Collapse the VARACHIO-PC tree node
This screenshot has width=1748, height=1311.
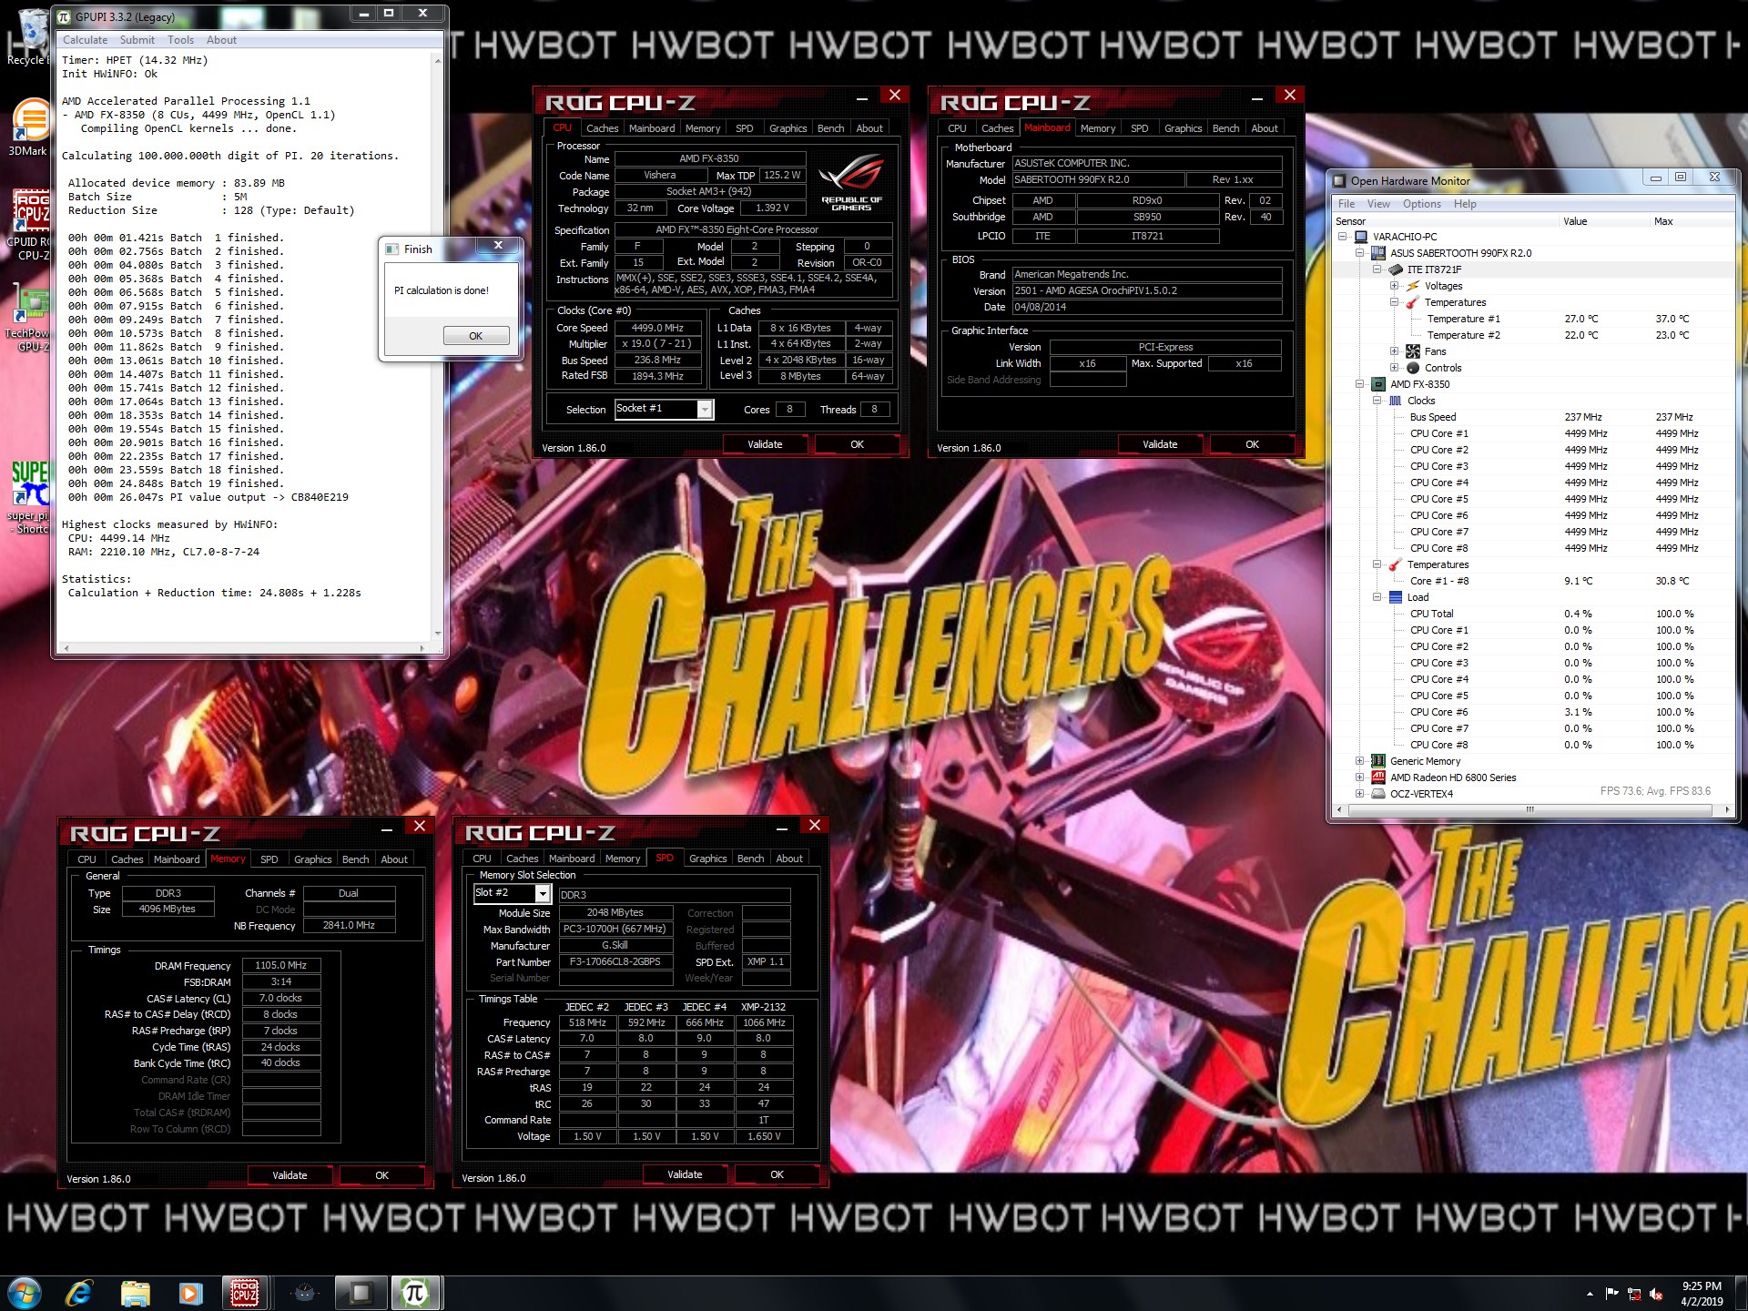coord(1342,237)
